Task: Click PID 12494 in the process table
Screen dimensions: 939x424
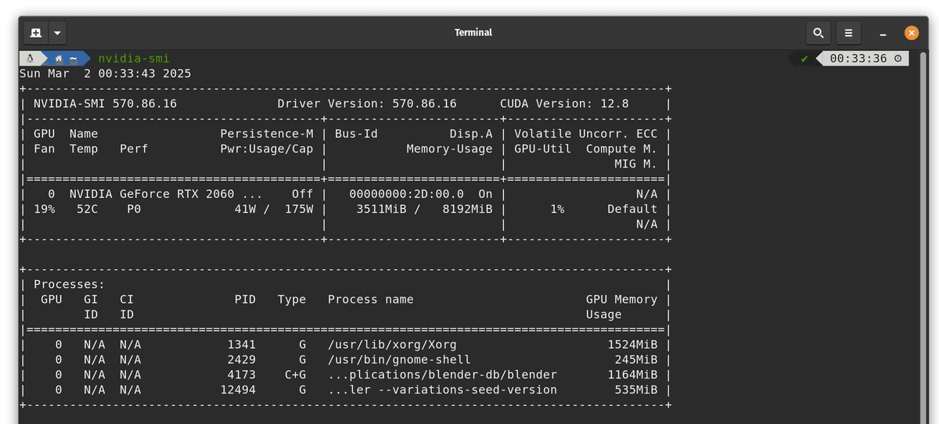Action: pyautogui.click(x=238, y=390)
